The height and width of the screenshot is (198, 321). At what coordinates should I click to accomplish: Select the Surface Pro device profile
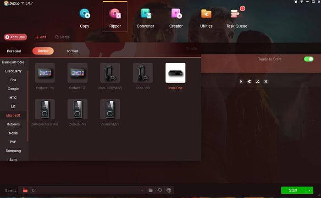(x=44, y=76)
